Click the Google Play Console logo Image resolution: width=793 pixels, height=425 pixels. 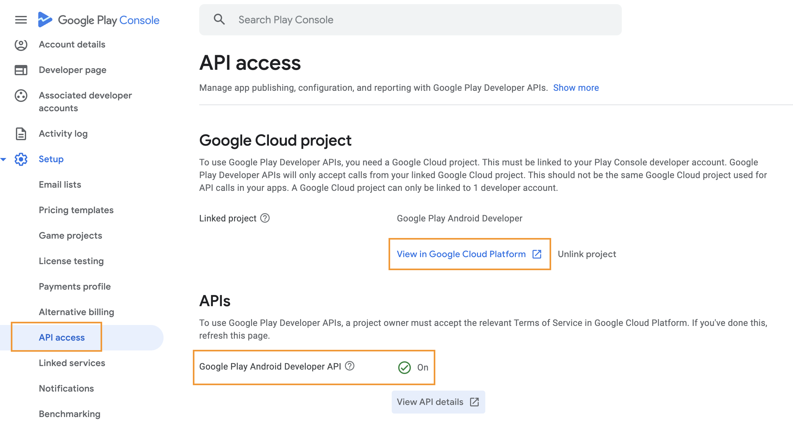point(99,20)
